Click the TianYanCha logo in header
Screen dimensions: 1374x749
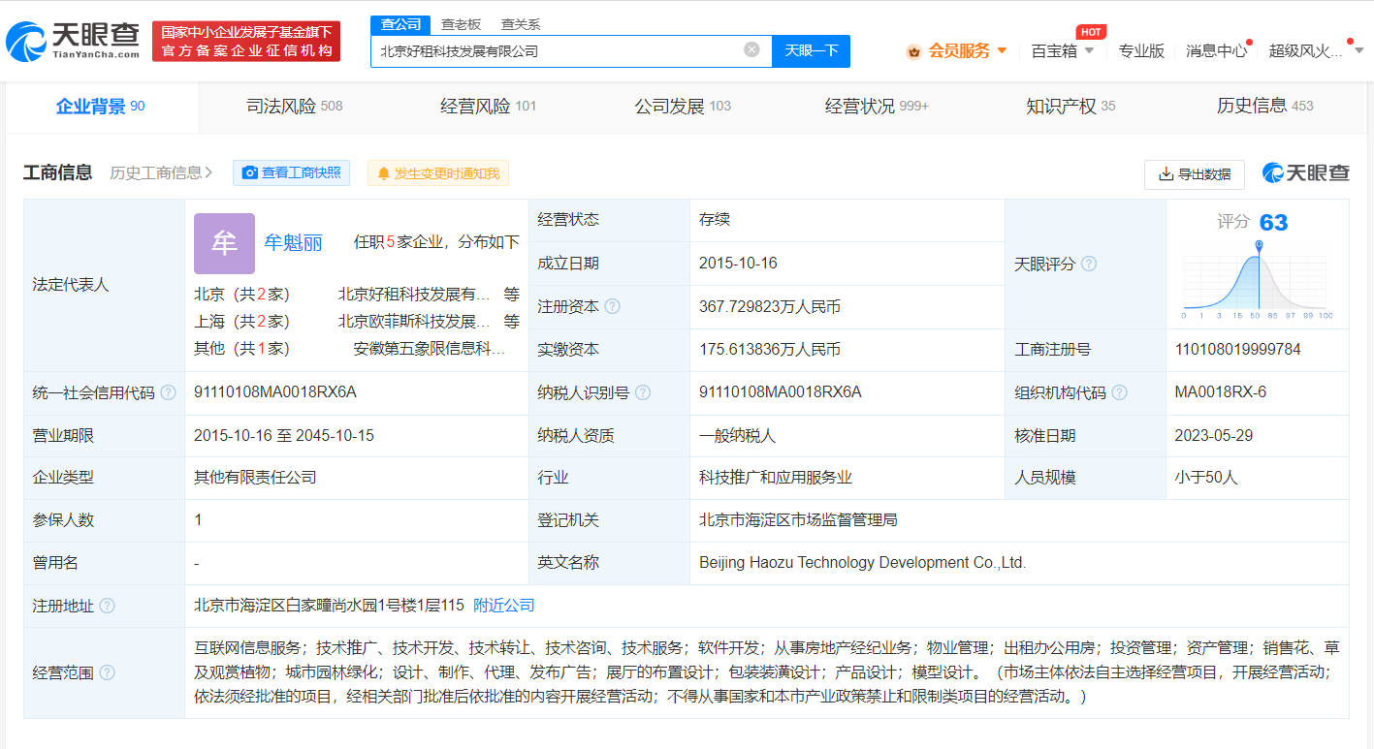(x=73, y=41)
